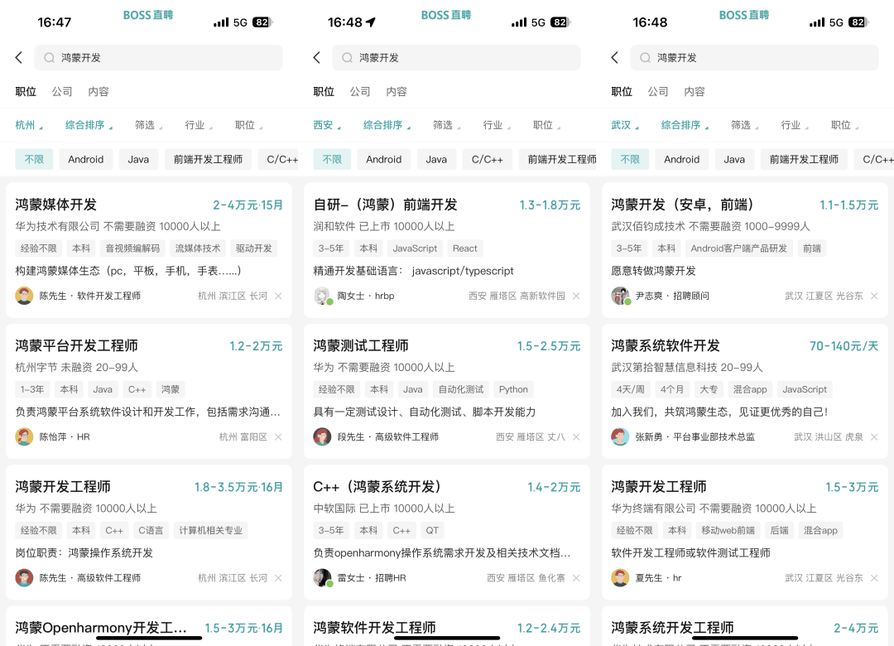Dismiss C++(鸿蒙系统开发) card with X
The height and width of the screenshot is (646, 894).
(576, 577)
